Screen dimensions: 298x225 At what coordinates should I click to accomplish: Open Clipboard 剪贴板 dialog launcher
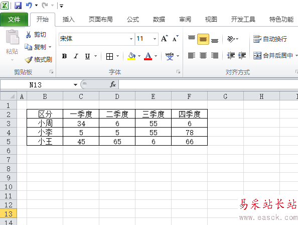(51, 72)
